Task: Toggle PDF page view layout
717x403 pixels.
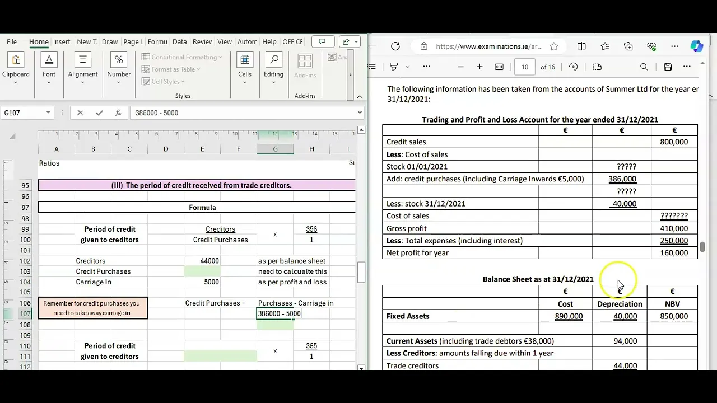Action: [597, 67]
